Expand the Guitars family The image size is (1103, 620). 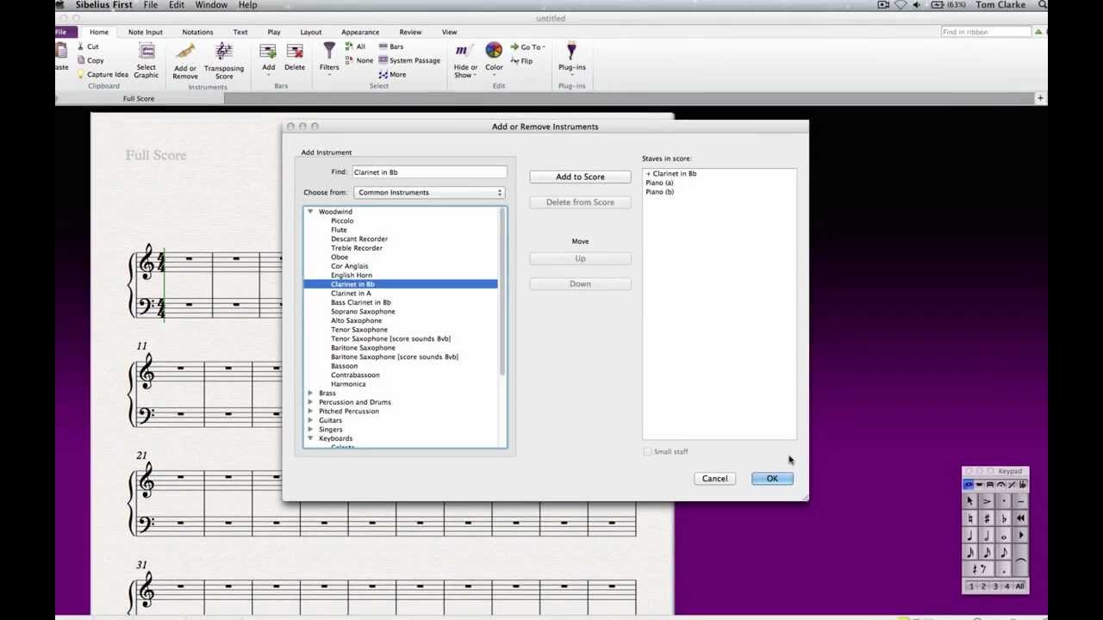(x=310, y=420)
